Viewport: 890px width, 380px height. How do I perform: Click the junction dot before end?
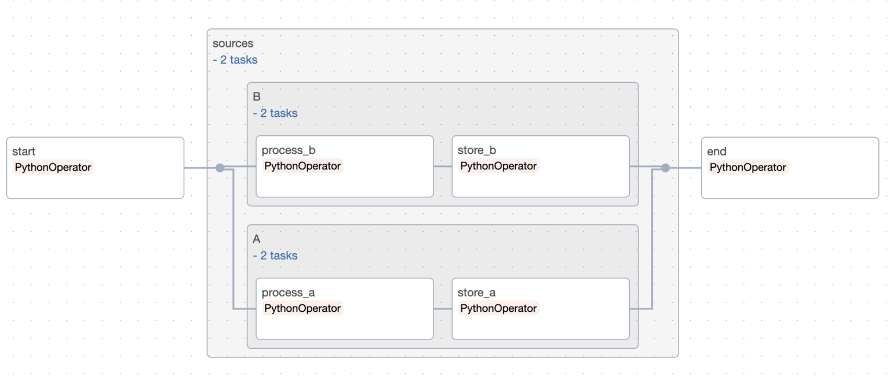[665, 168]
